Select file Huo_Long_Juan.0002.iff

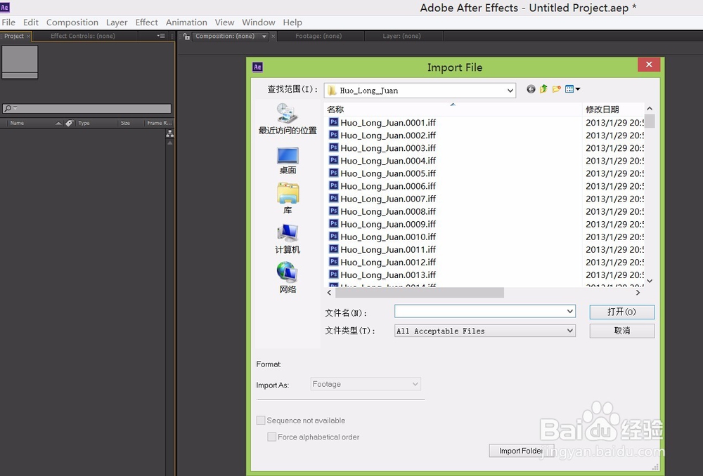[x=388, y=135]
